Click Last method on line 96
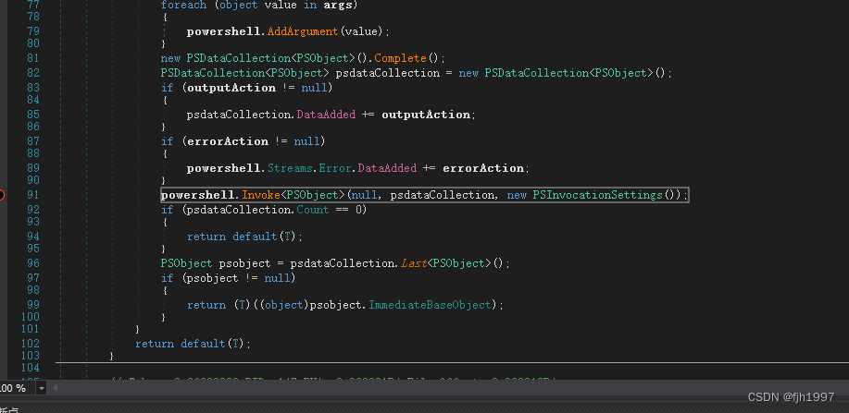The height and width of the screenshot is (413, 849). click(x=413, y=263)
